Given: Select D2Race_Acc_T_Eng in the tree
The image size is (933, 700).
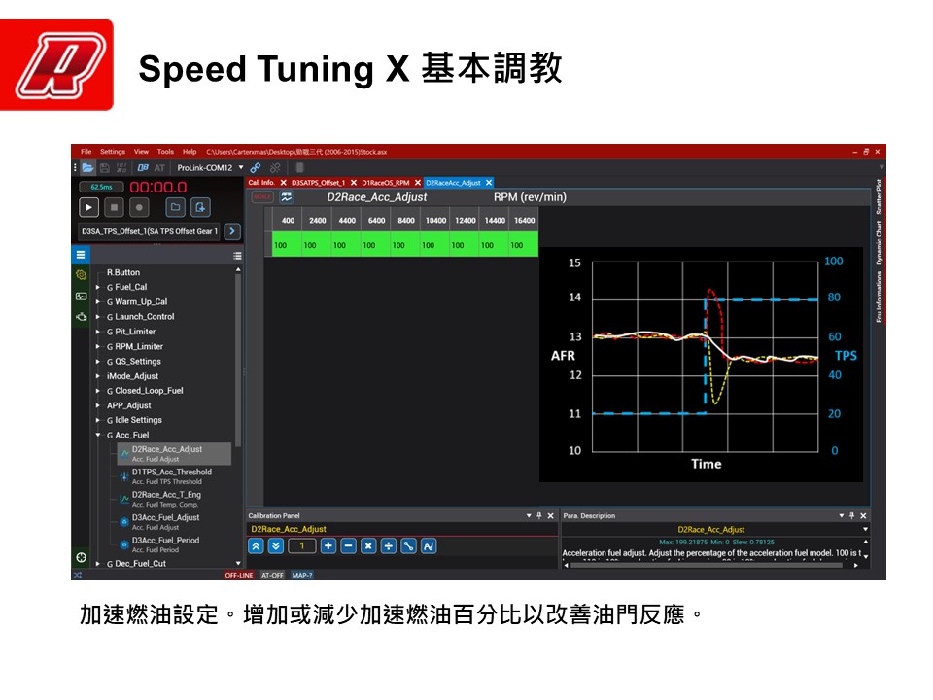Looking at the screenshot, I should coord(166,499).
